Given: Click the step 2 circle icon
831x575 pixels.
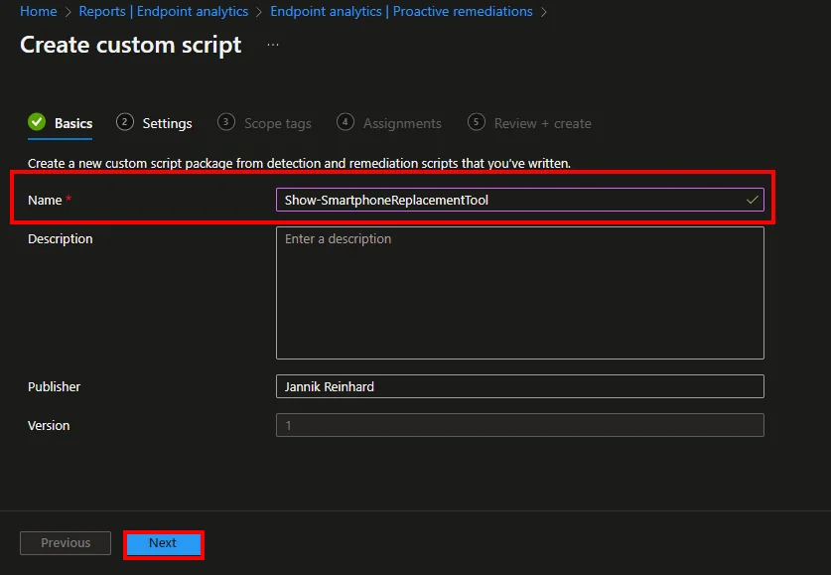Looking at the screenshot, I should click(x=124, y=122).
